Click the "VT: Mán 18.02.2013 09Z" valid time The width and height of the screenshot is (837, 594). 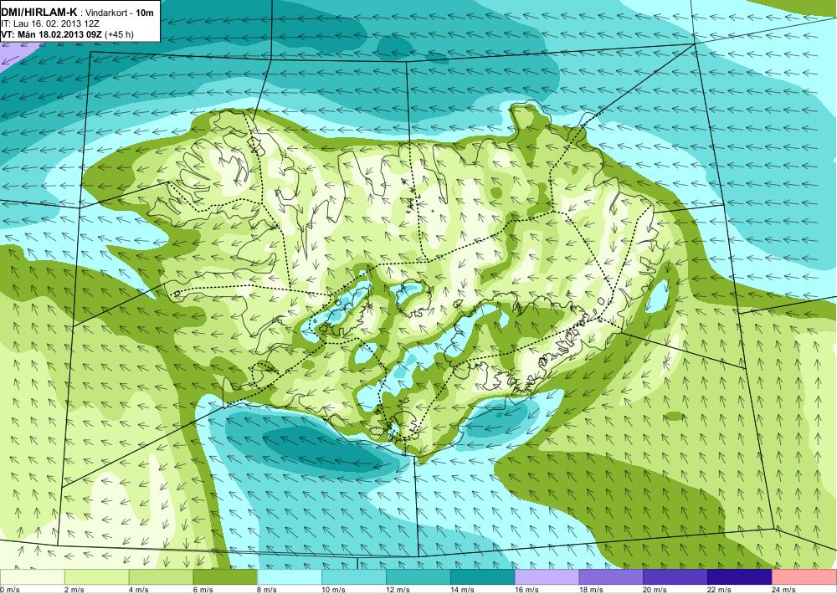pyautogui.click(x=52, y=34)
